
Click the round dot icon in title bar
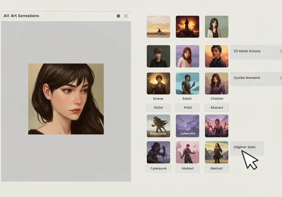pos(118,16)
